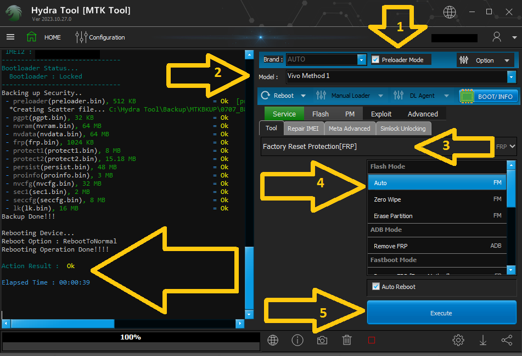
Task: Clear log with the trash icon
Action: 347,340
